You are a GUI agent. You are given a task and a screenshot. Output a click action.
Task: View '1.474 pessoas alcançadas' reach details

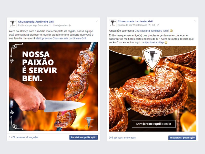[24, 137]
